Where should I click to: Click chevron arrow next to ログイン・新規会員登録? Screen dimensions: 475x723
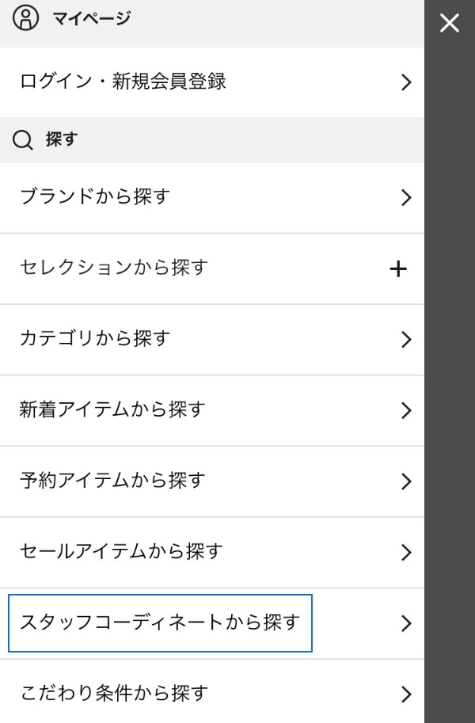(406, 82)
